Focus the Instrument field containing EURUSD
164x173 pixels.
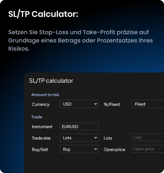(79, 126)
